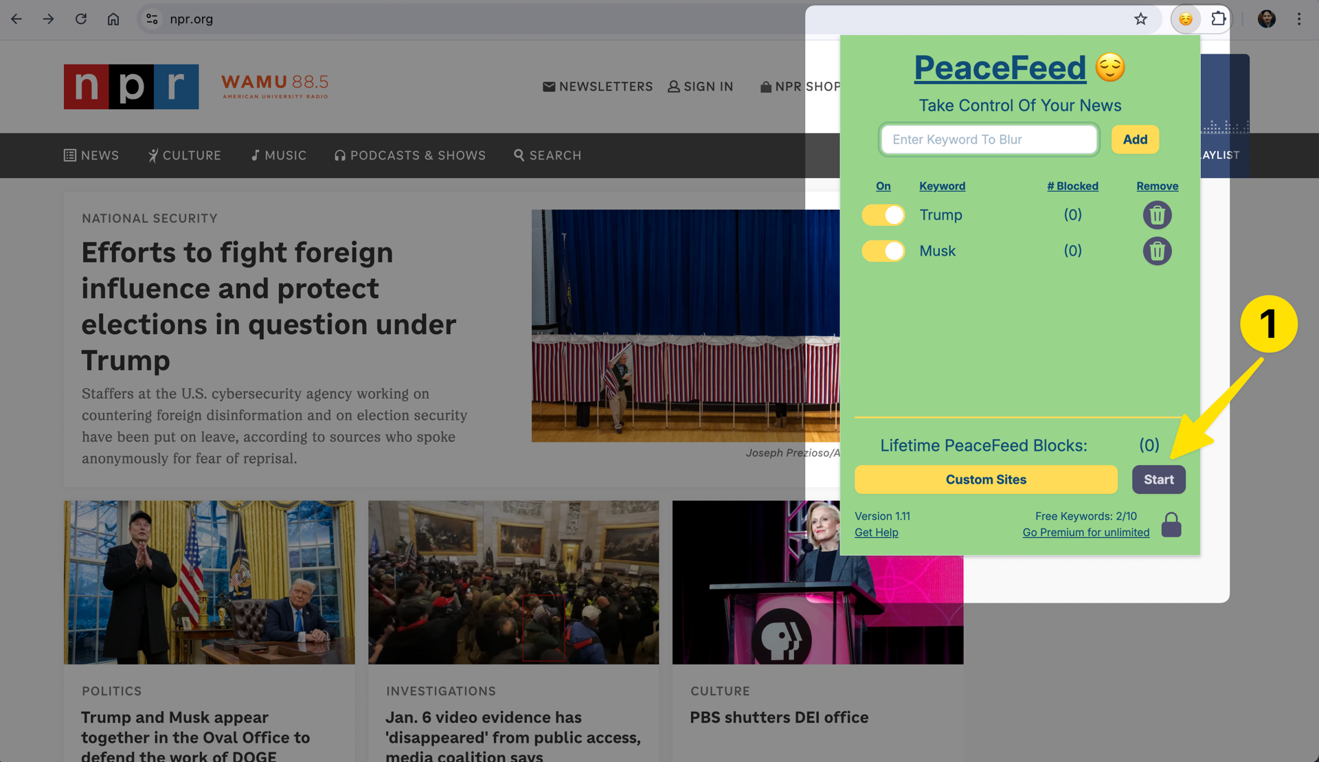This screenshot has width=1319, height=762.
Task: Click the Remove column header
Action: 1157,186
